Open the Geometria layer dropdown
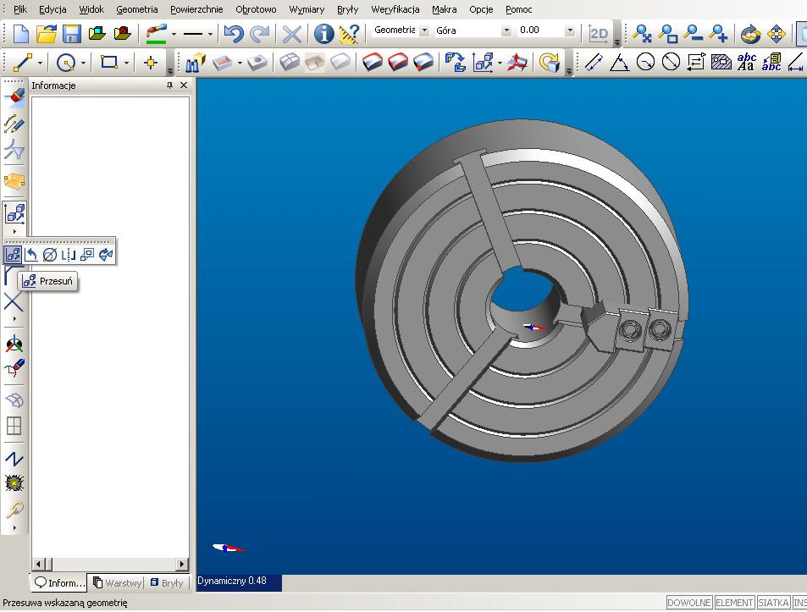The height and width of the screenshot is (612, 807). coord(424,30)
